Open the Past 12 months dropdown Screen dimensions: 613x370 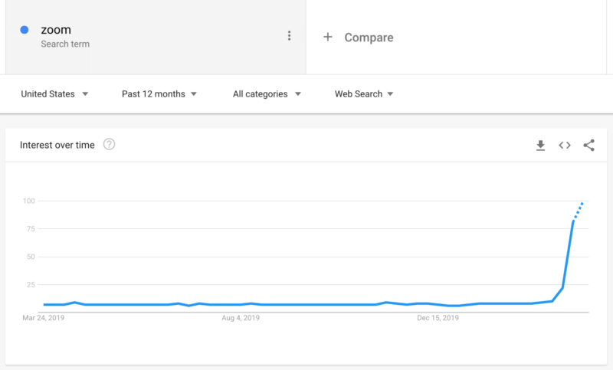(x=159, y=94)
